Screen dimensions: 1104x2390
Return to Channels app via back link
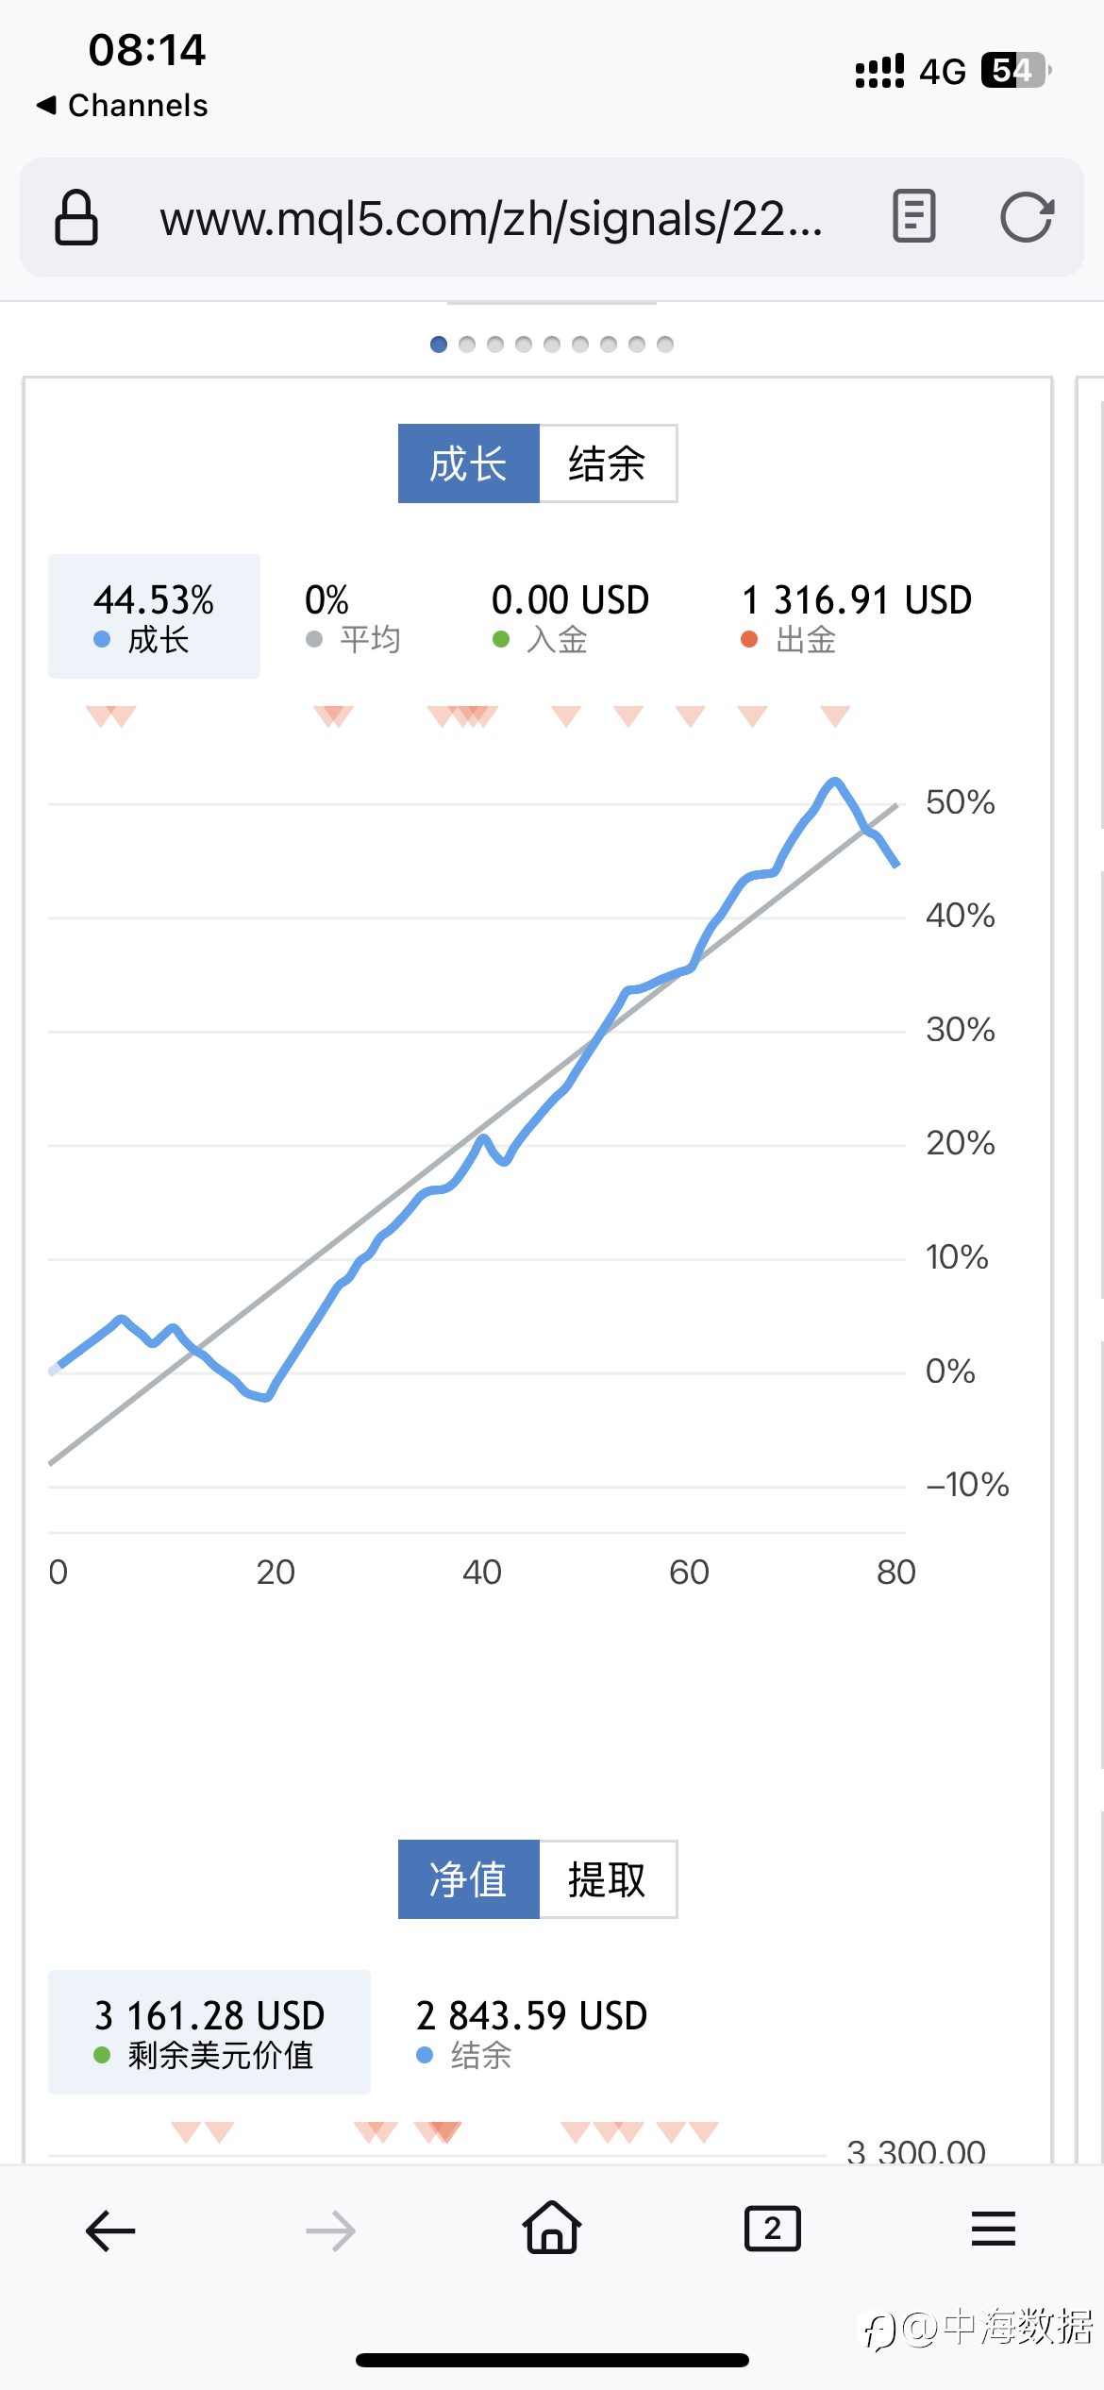122,105
